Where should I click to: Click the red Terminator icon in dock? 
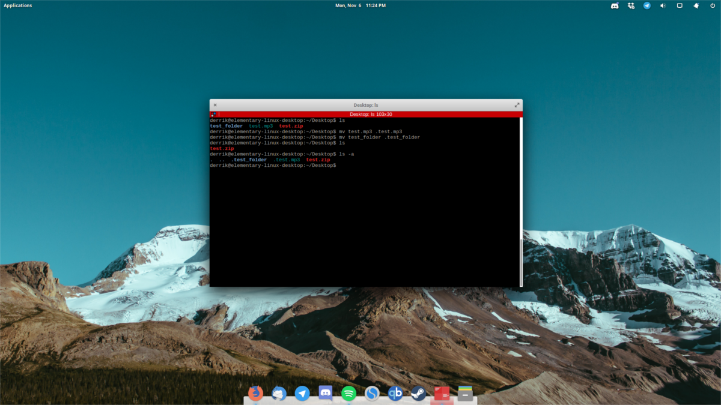coord(442,394)
